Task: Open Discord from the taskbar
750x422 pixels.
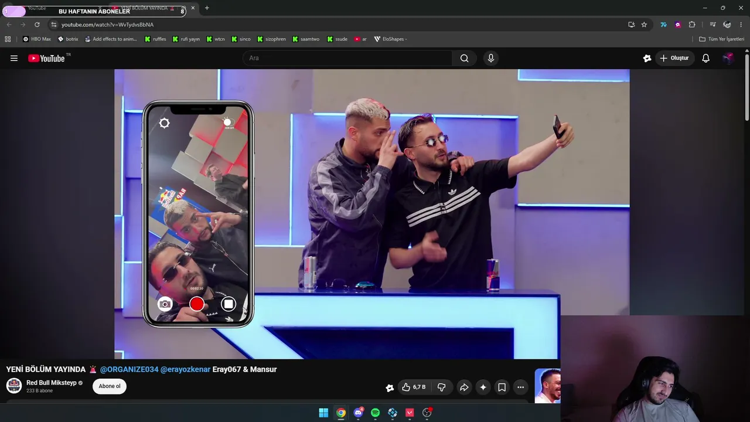Action: pos(358,413)
